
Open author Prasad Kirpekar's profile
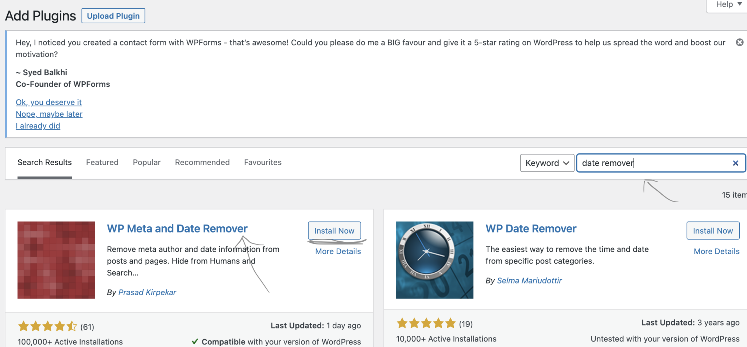coord(147,292)
